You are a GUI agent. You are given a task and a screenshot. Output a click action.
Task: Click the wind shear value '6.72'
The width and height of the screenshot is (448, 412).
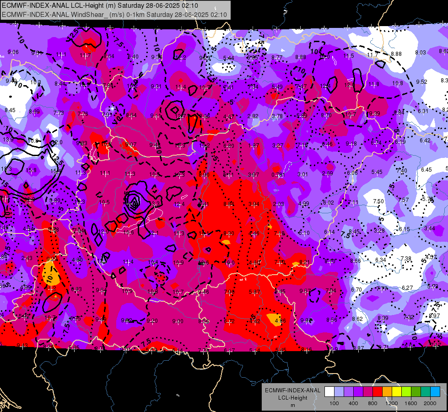229,321
